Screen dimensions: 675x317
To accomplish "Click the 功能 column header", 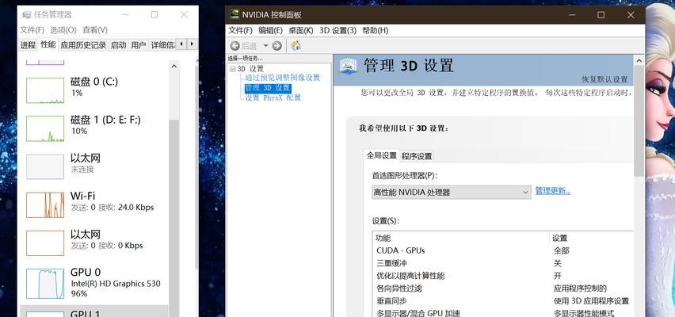I will (x=461, y=238).
